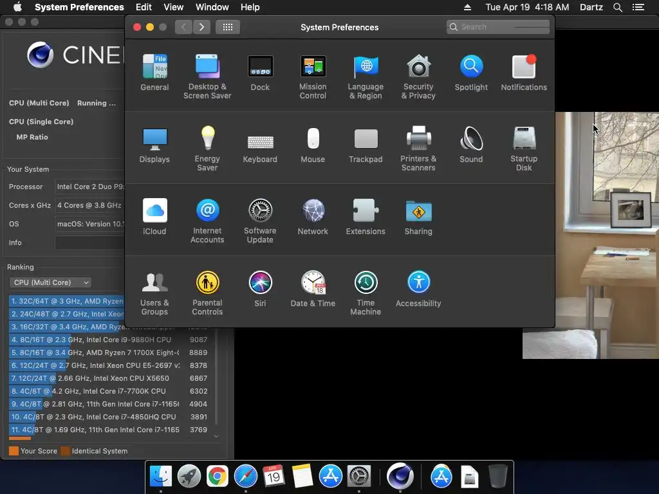
Task: Open Safari from the Dock
Action: (246, 477)
